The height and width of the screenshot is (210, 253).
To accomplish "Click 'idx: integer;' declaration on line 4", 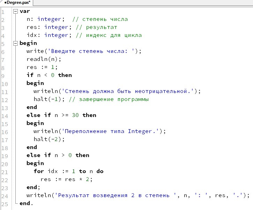I will 49,35.
